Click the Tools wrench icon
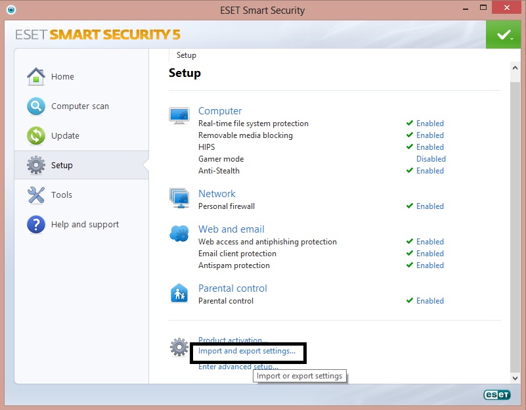Screen dimensions: 526x410 click(36, 195)
